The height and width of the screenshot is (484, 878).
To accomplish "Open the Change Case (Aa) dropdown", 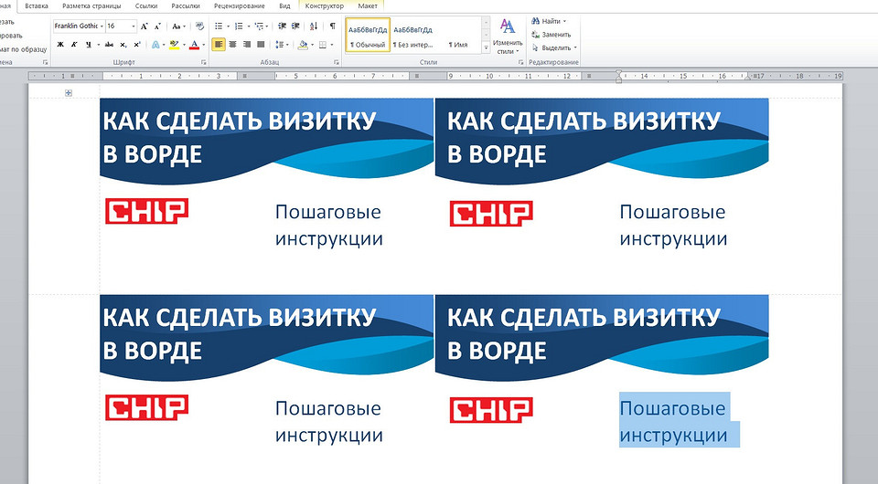I will [x=178, y=26].
